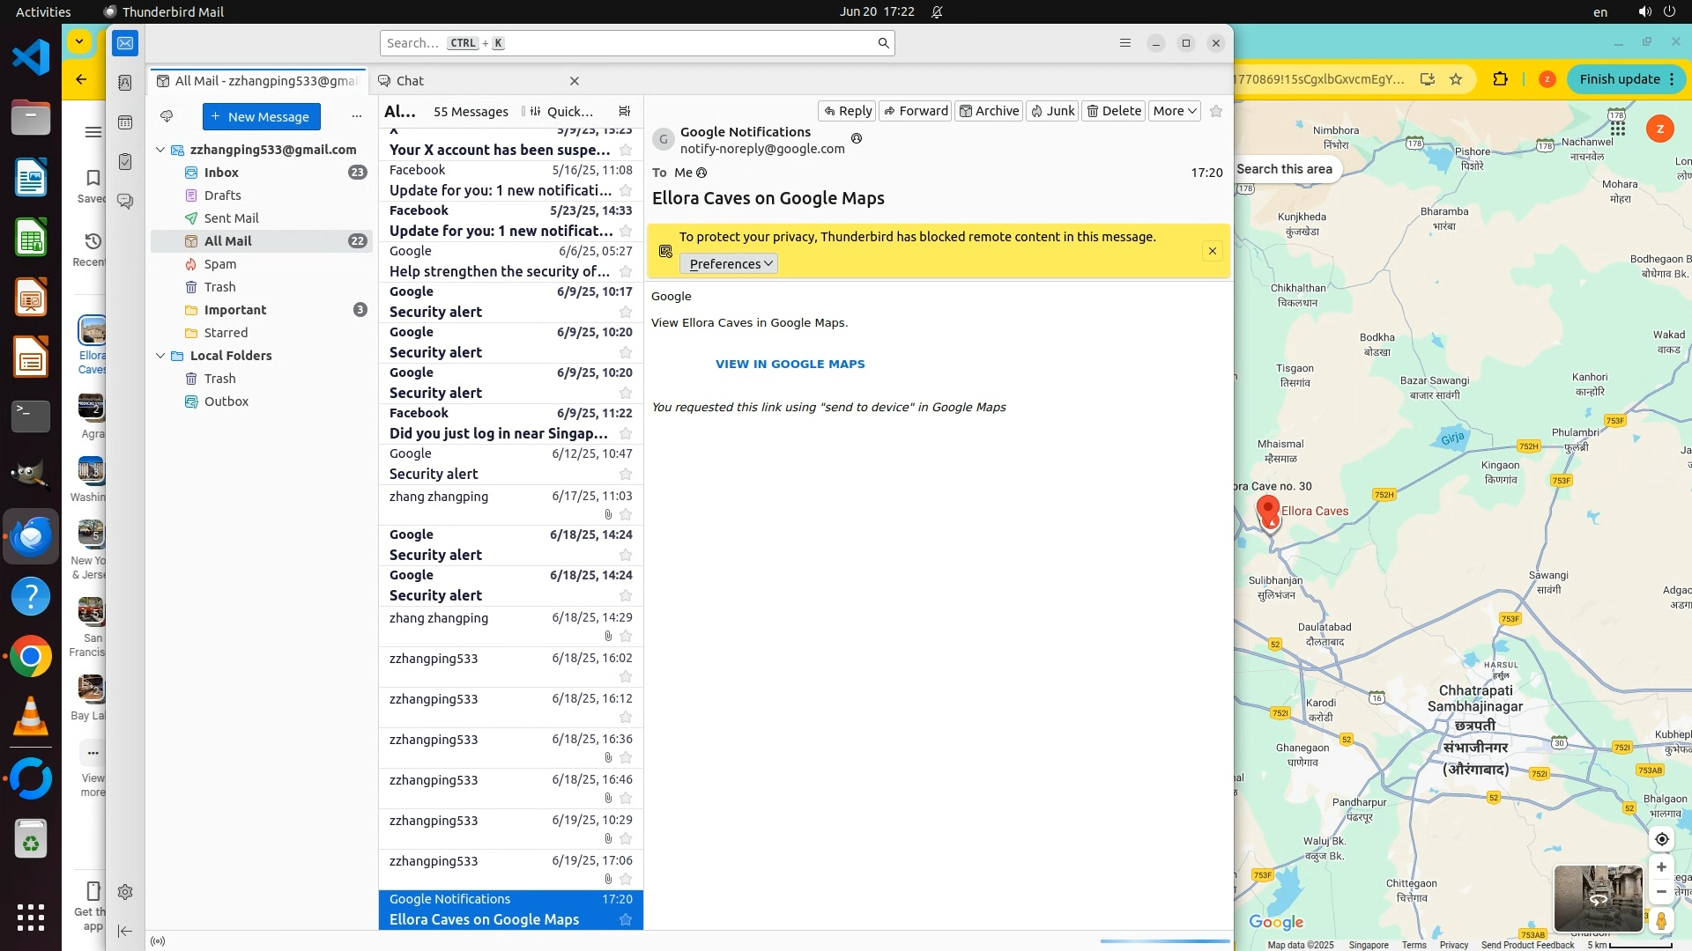The height and width of the screenshot is (951, 1692).
Task: Click the Thunderbird app menu hamburger icon
Action: click(1125, 43)
